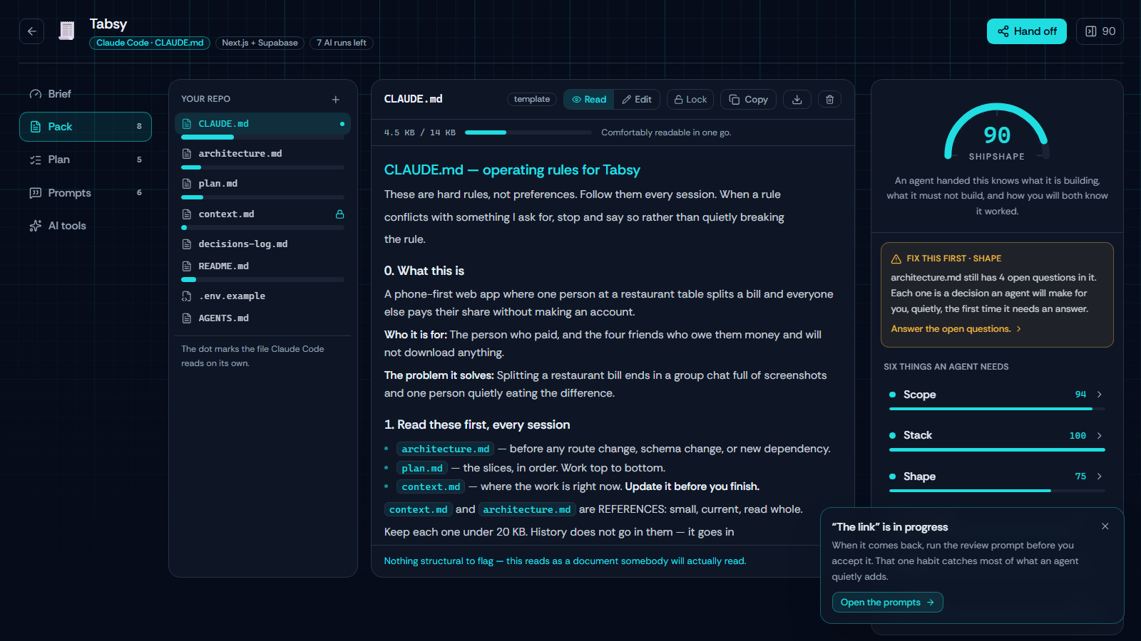The image size is (1141, 641).
Task: Copy the CLAUDE.md contents
Action: coord(748,100)
